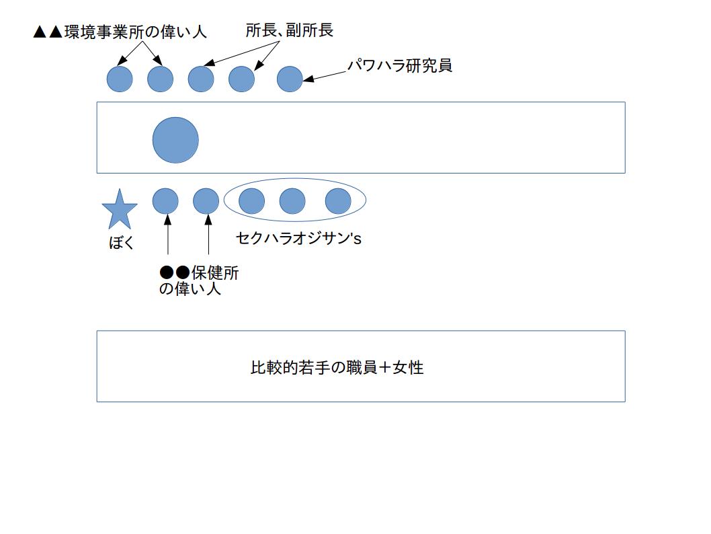
Task: Select the 比較的若手の職員＋女性 text box
Action: tap(361, 367)
